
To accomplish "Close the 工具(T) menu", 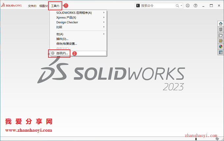I will point(55,6).
